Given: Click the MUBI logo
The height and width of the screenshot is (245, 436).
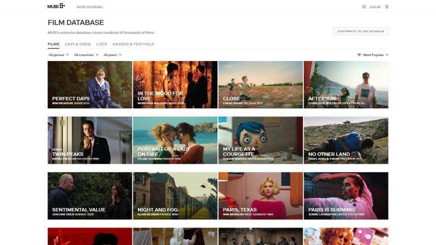Looking at the screenshot, I should tap(56, 6).
